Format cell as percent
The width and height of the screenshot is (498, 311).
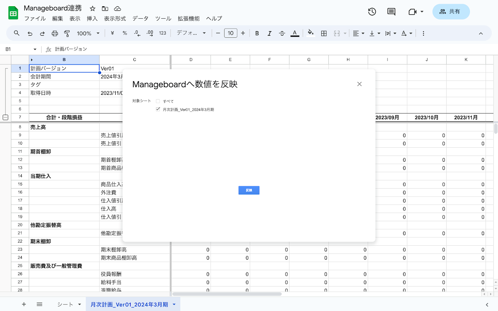[x=125, y=33]
